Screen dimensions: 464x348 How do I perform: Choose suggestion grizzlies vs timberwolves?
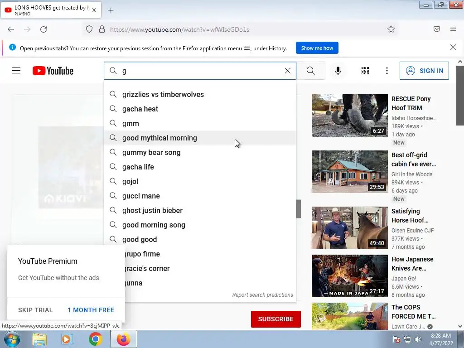[200, 94]
